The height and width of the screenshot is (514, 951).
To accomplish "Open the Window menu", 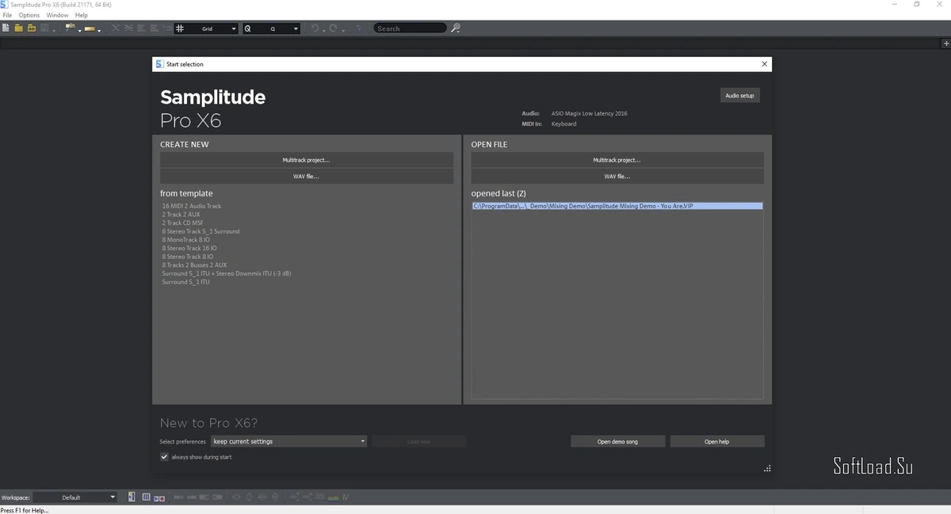I will [57, 15].
